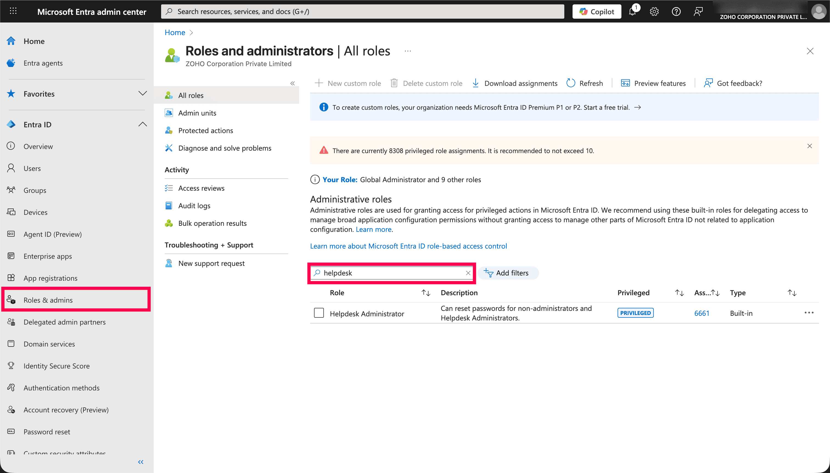
Task: Open Preview features
Action: tap(653, 83)
